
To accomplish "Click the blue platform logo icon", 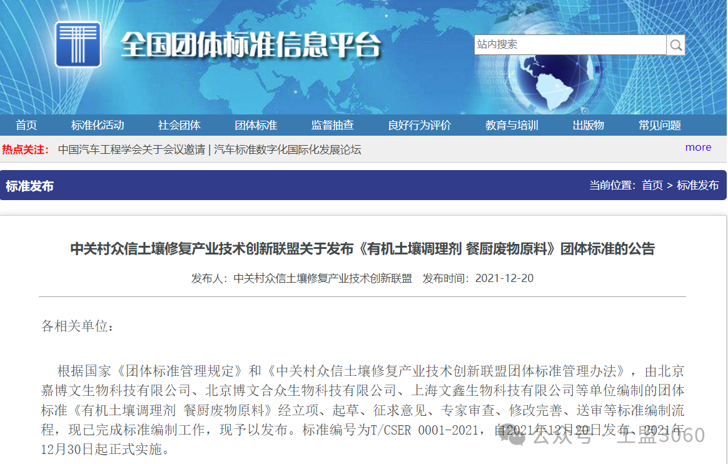I will [x=78, y=44].
